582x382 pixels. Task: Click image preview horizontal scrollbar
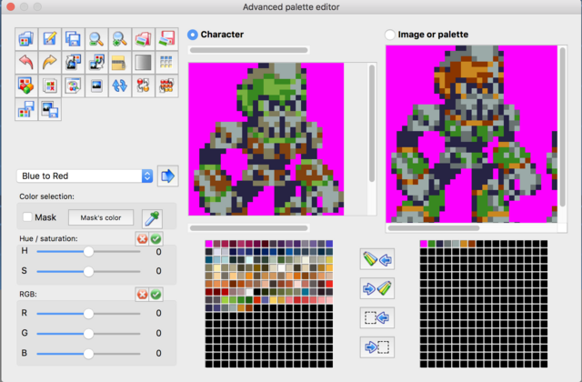(x=434, y=227)
